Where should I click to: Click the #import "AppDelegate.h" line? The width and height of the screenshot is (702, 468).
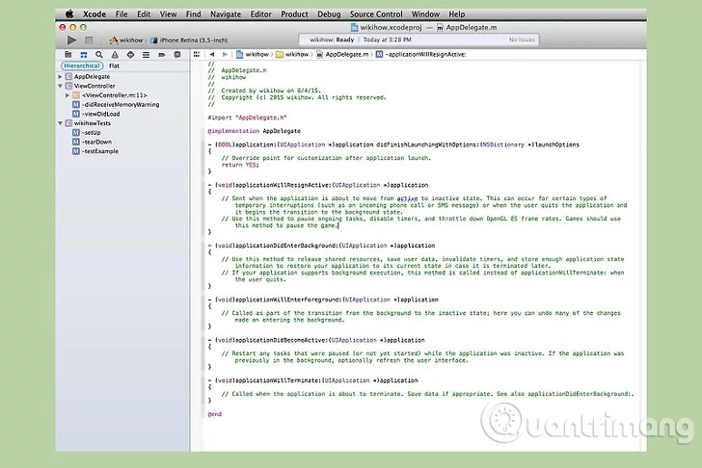[x=247, y=117]
